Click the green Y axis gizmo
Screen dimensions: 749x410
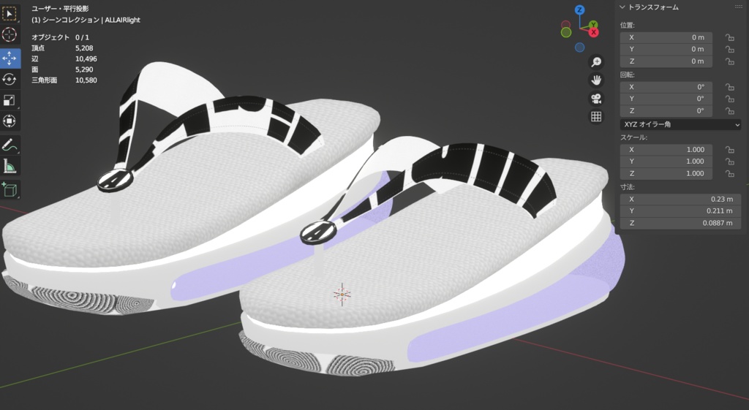592,25
